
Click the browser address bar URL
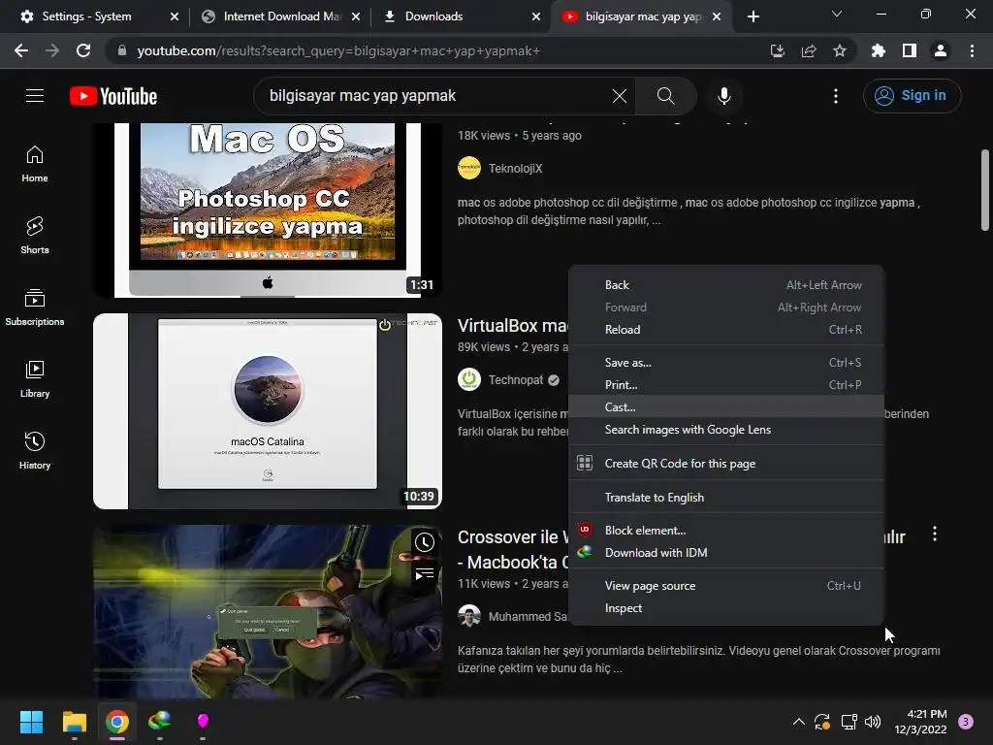pyautogui.click(x=338, y=50)
